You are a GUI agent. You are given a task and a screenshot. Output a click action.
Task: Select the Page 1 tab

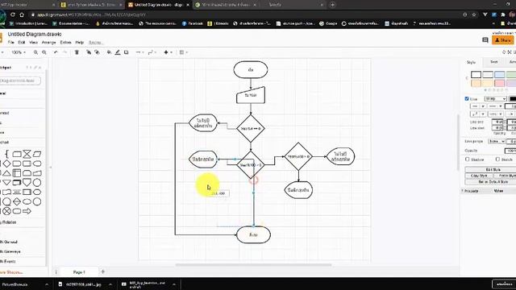[79, 272]
